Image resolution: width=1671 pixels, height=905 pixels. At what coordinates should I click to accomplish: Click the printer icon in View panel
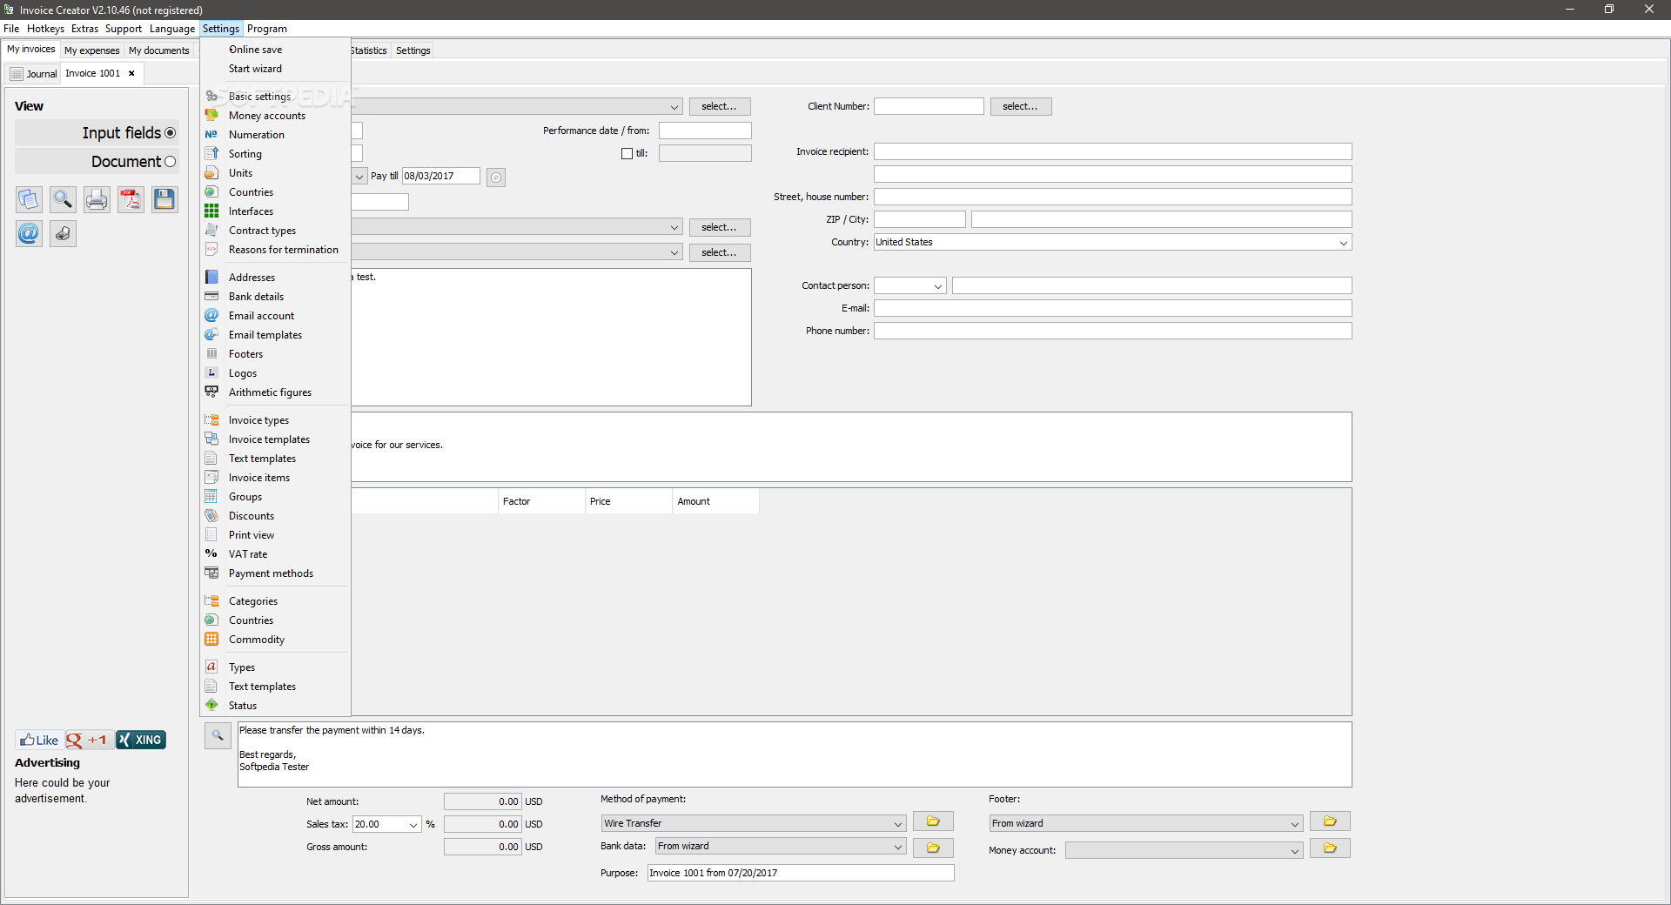coord(97,199)
